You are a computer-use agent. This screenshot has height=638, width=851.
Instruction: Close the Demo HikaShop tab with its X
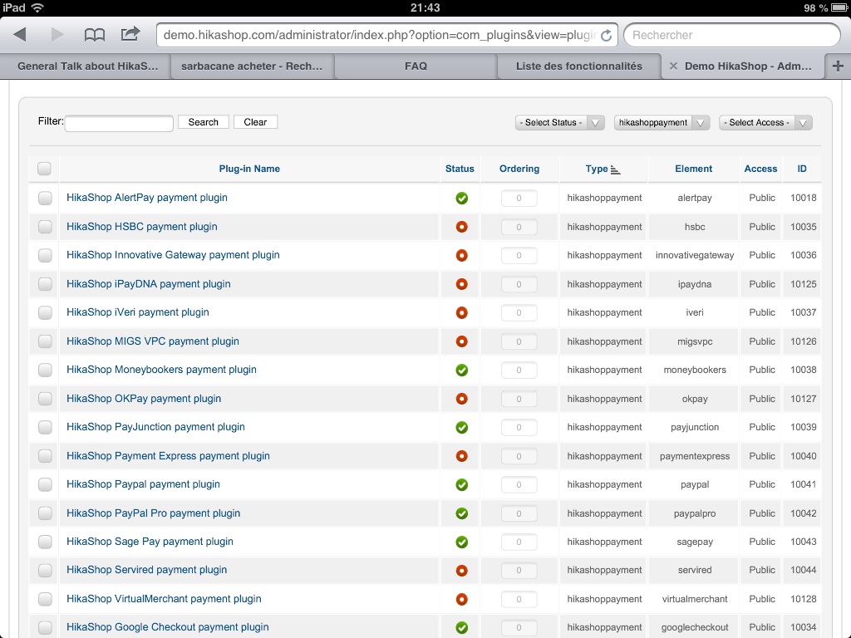[x=673, y=66]
